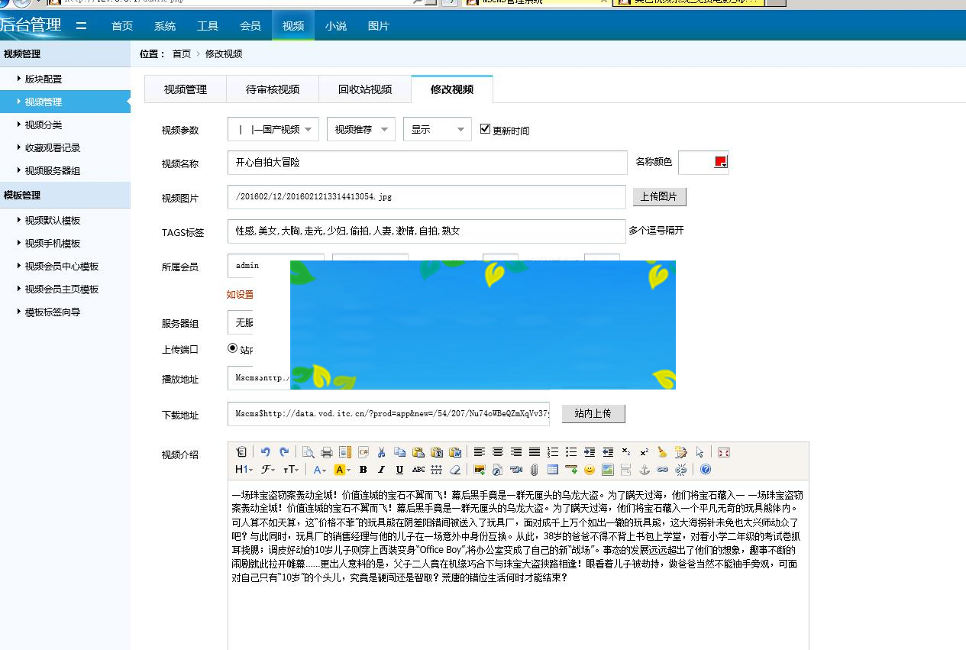This screenshot has height=650, width=966.
Task: Toggle the fullscreen editor icon
Action: (722, 451)
